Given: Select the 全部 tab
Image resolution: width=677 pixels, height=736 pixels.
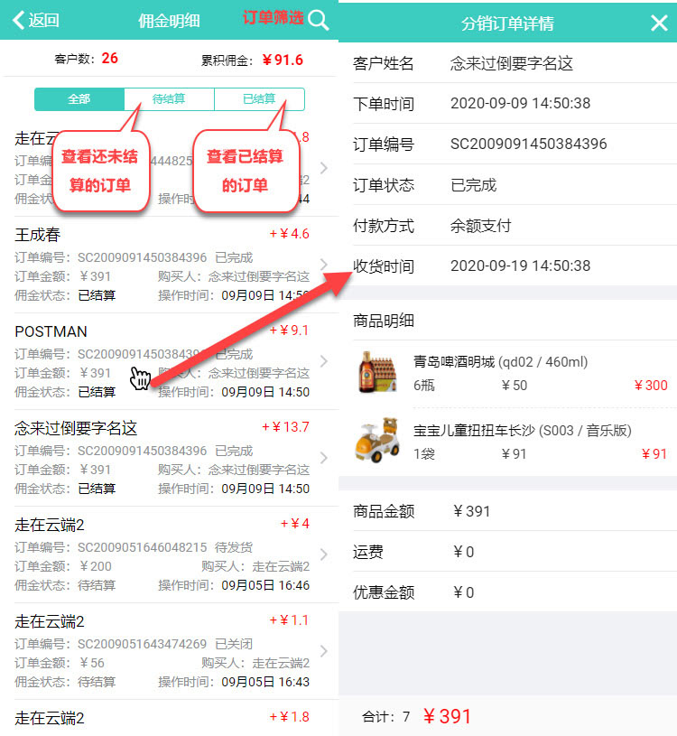Looking at the screenshot, I should click(79, 99).
